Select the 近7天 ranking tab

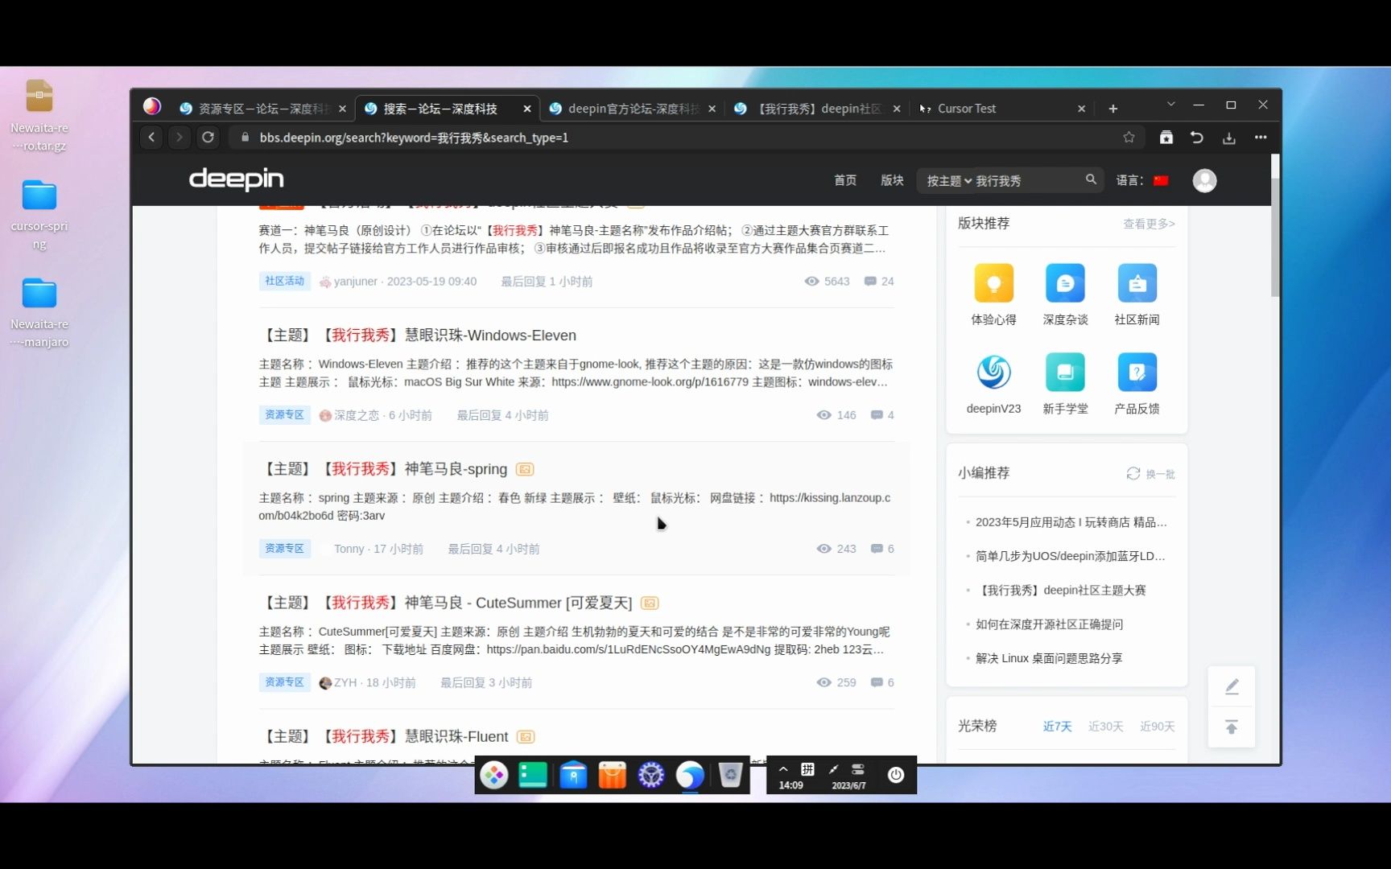click(1057, 727)
